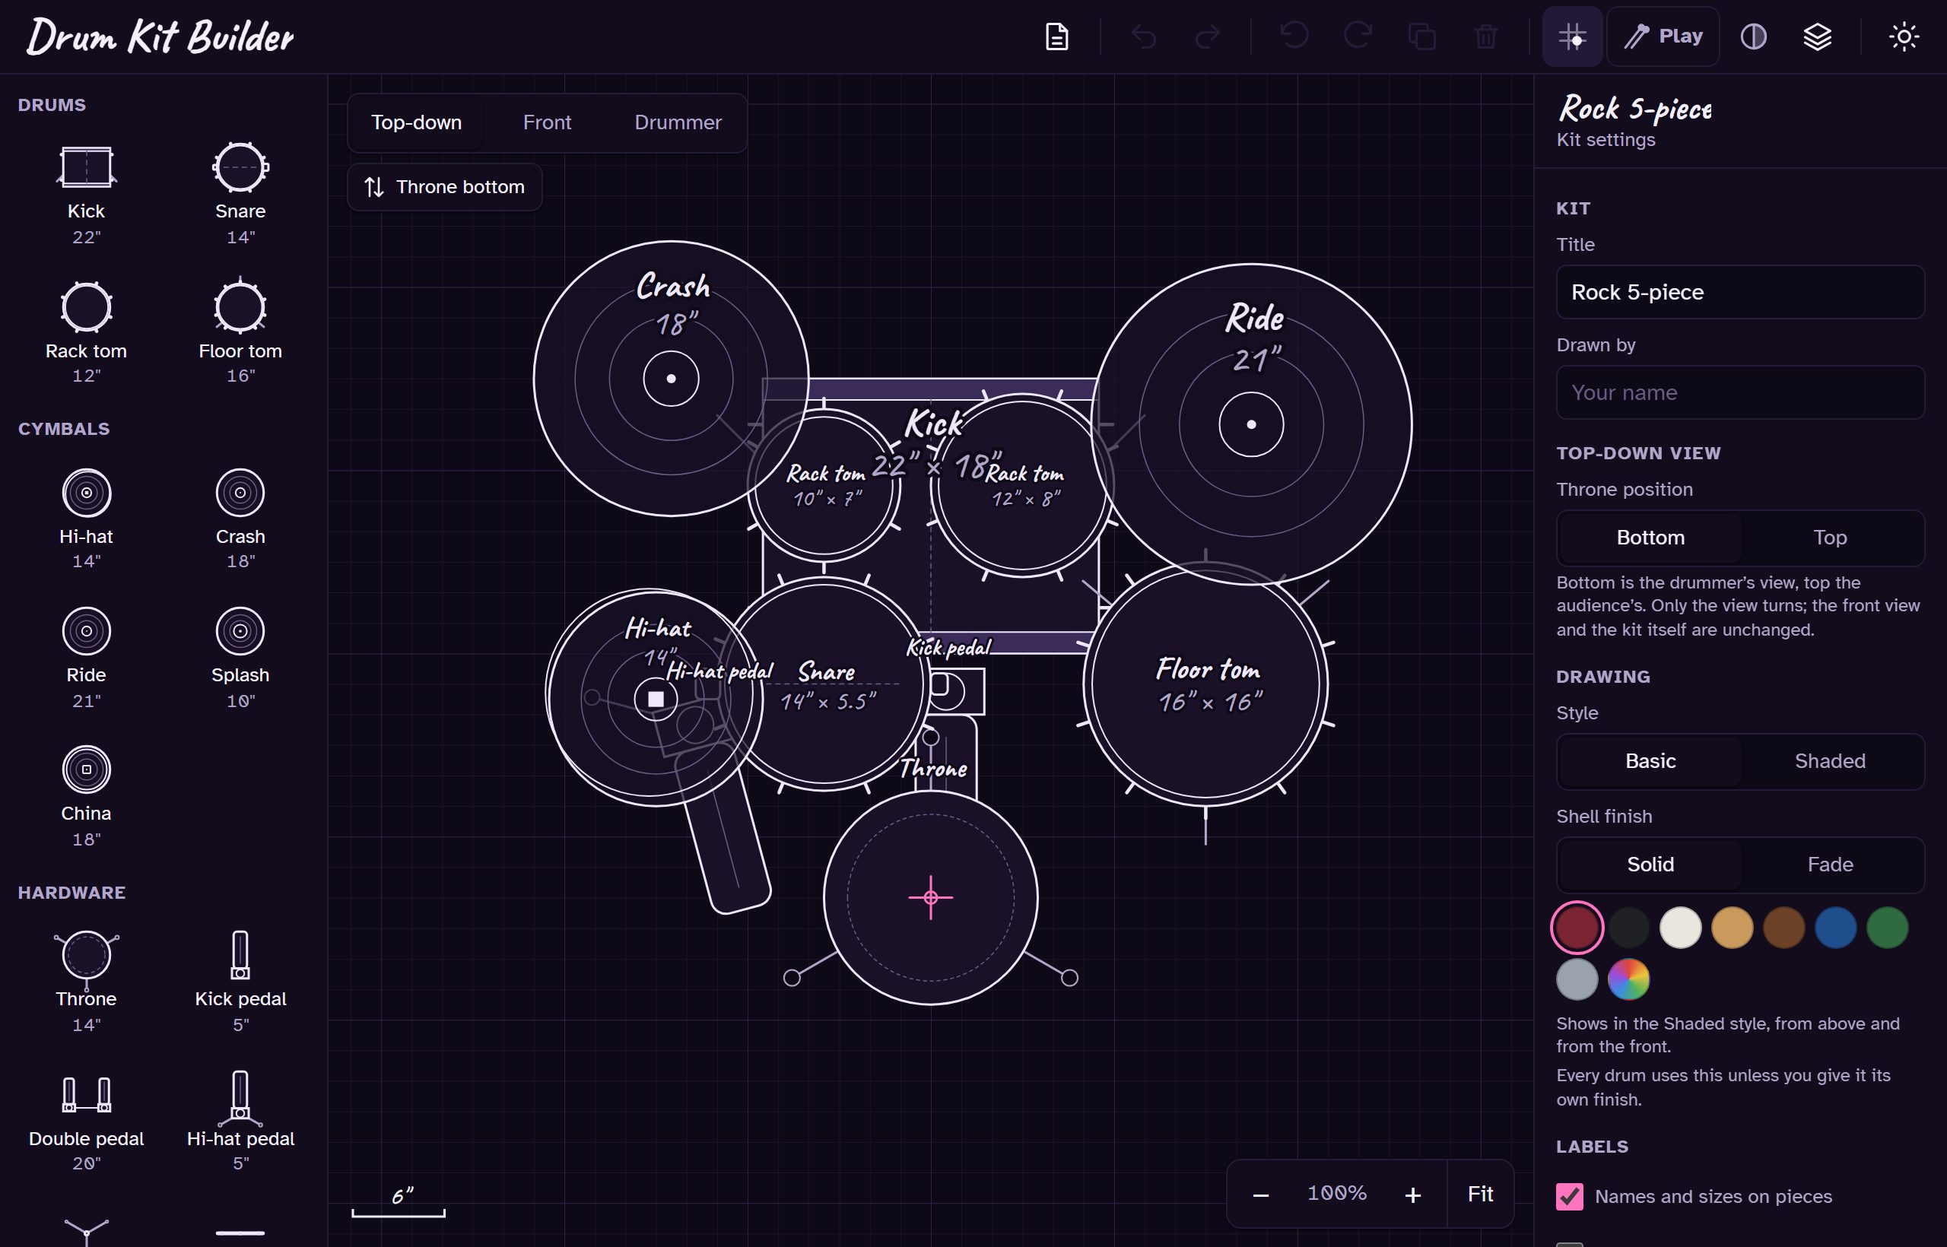Add a Splash 10" cymbal
The height and width of the screenshot is (1247, 1947).
(240, 658)
